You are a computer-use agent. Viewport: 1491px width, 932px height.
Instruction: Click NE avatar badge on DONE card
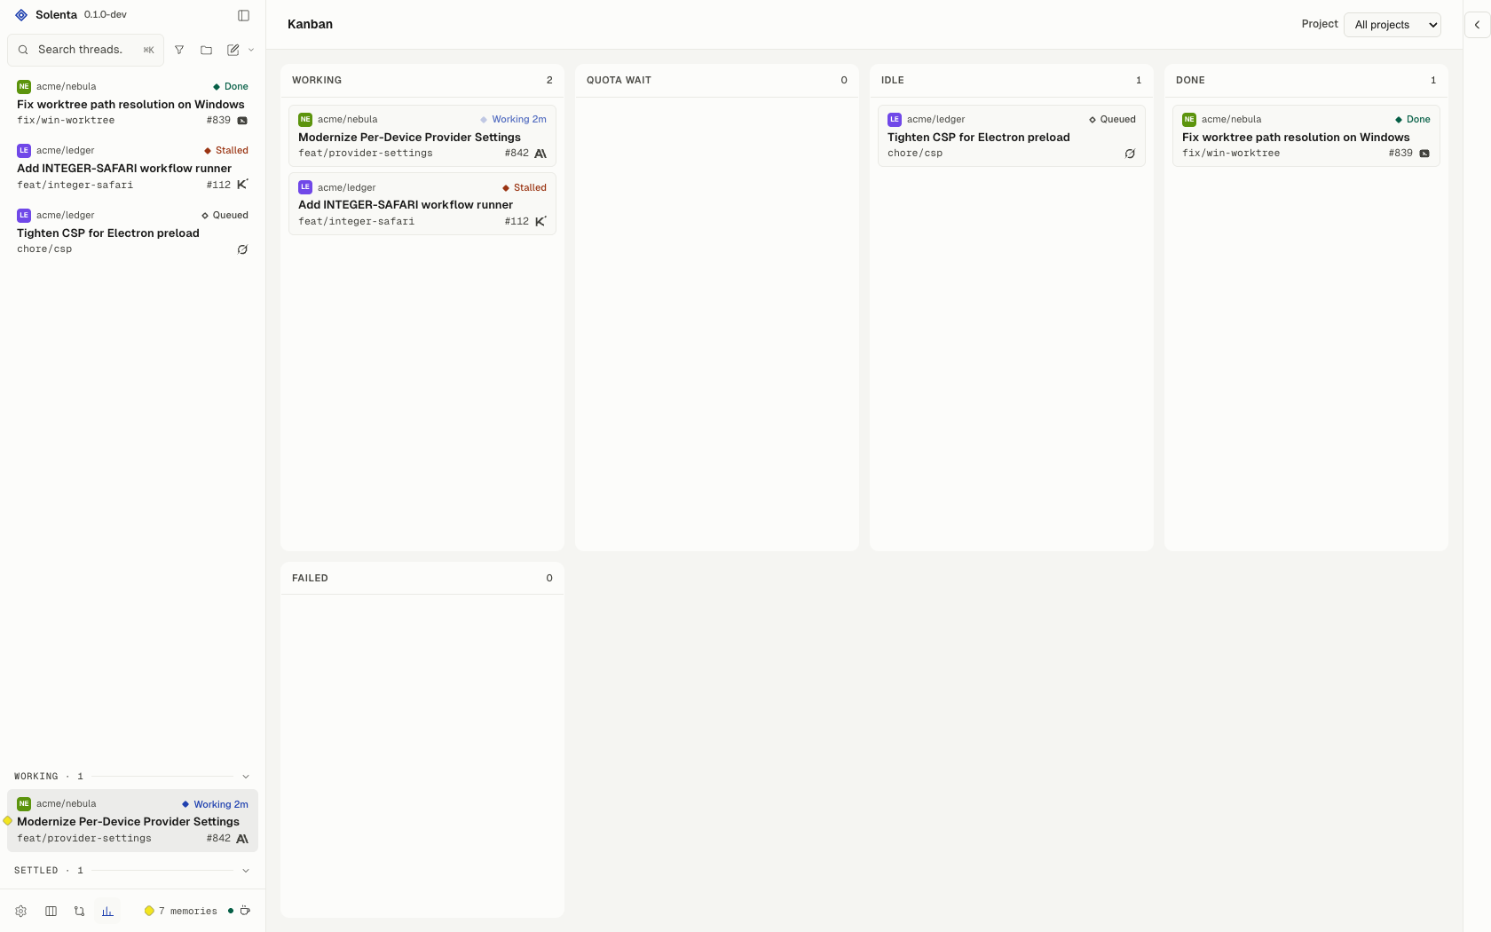pos(1189,120)
